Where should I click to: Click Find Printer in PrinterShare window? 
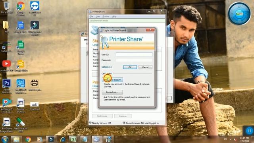click(x=102, y=116)
